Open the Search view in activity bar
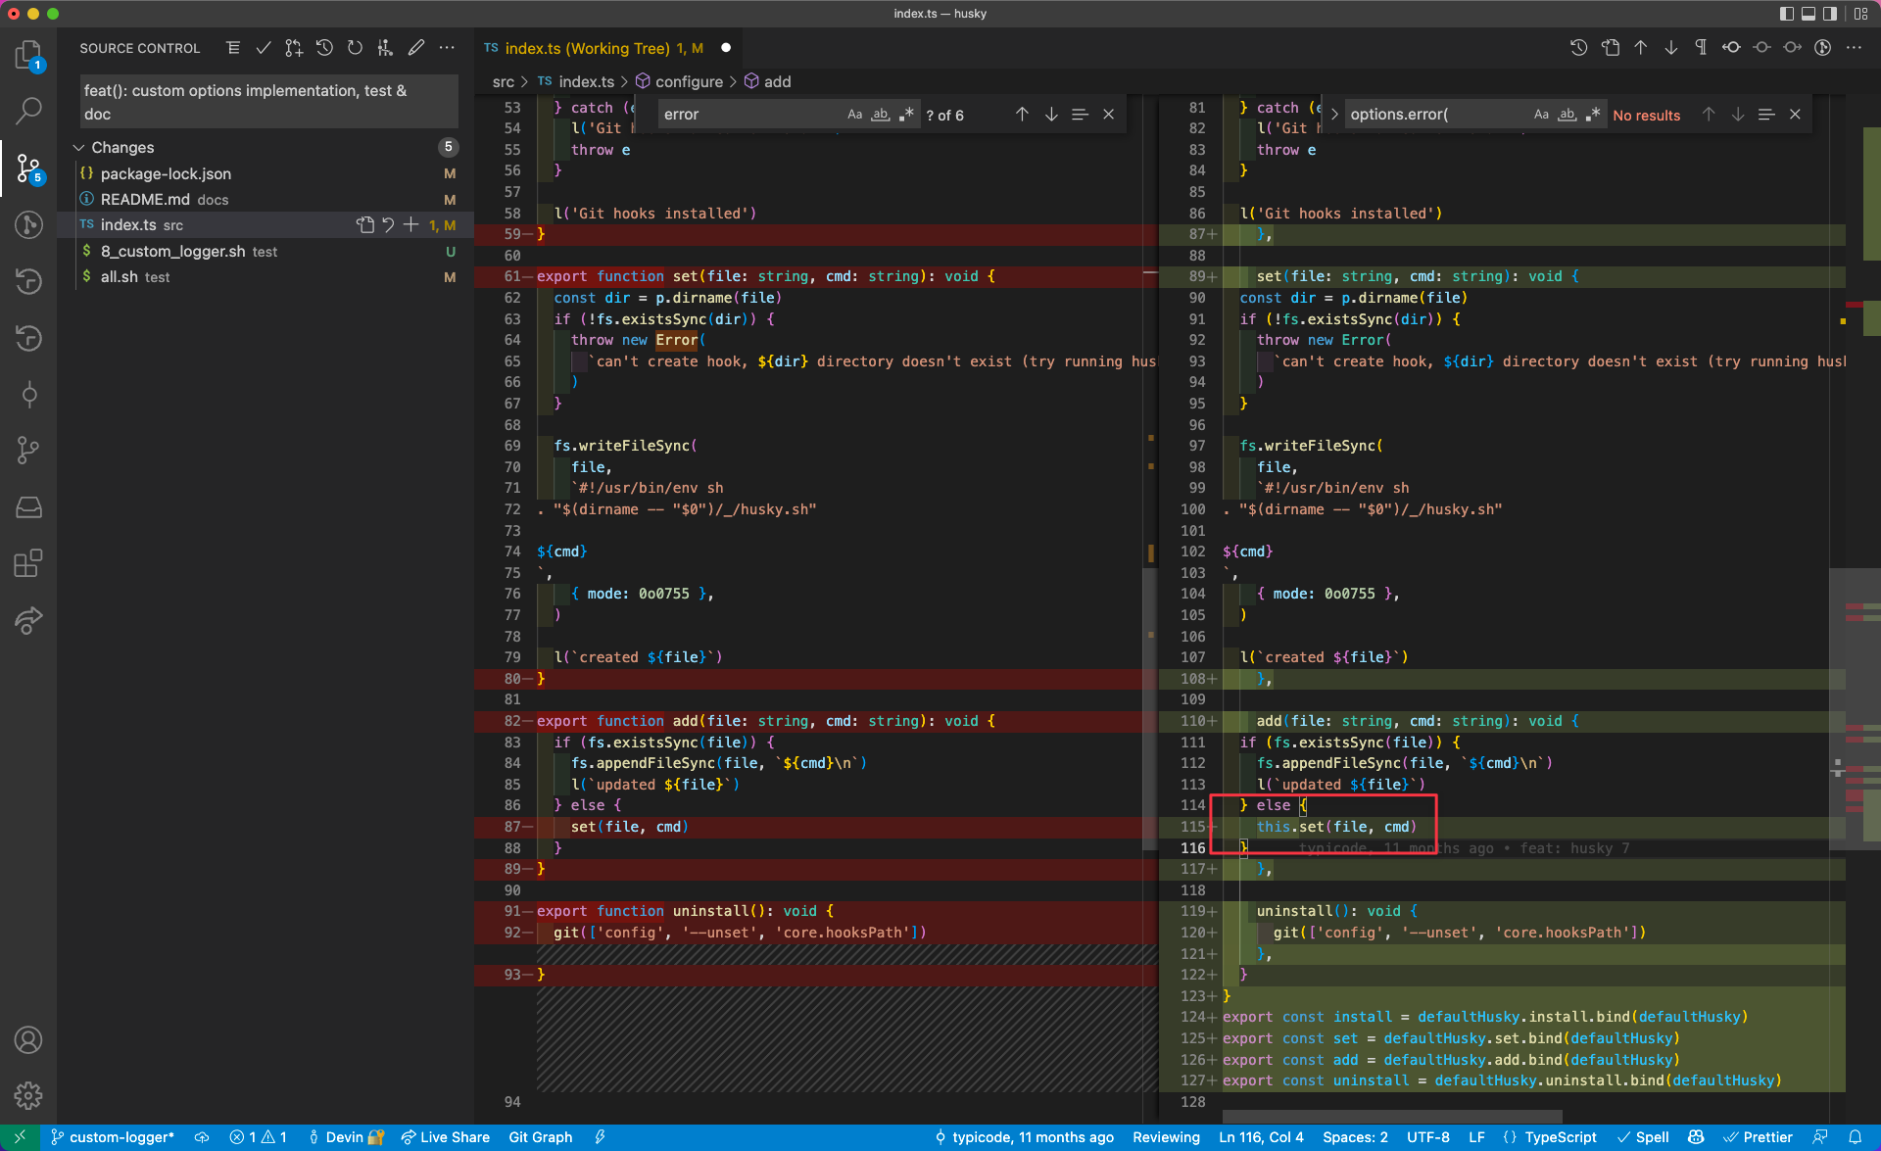This screenshot has width=1881, height=1151. point(28,111)
